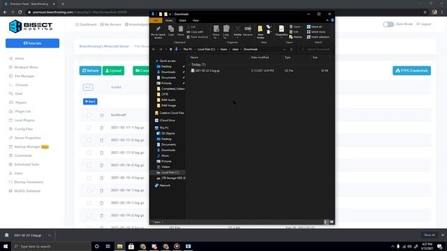Click the Delete ribbon icon
The width and height of the screenshot is (447, 251).
click(237, 31)
